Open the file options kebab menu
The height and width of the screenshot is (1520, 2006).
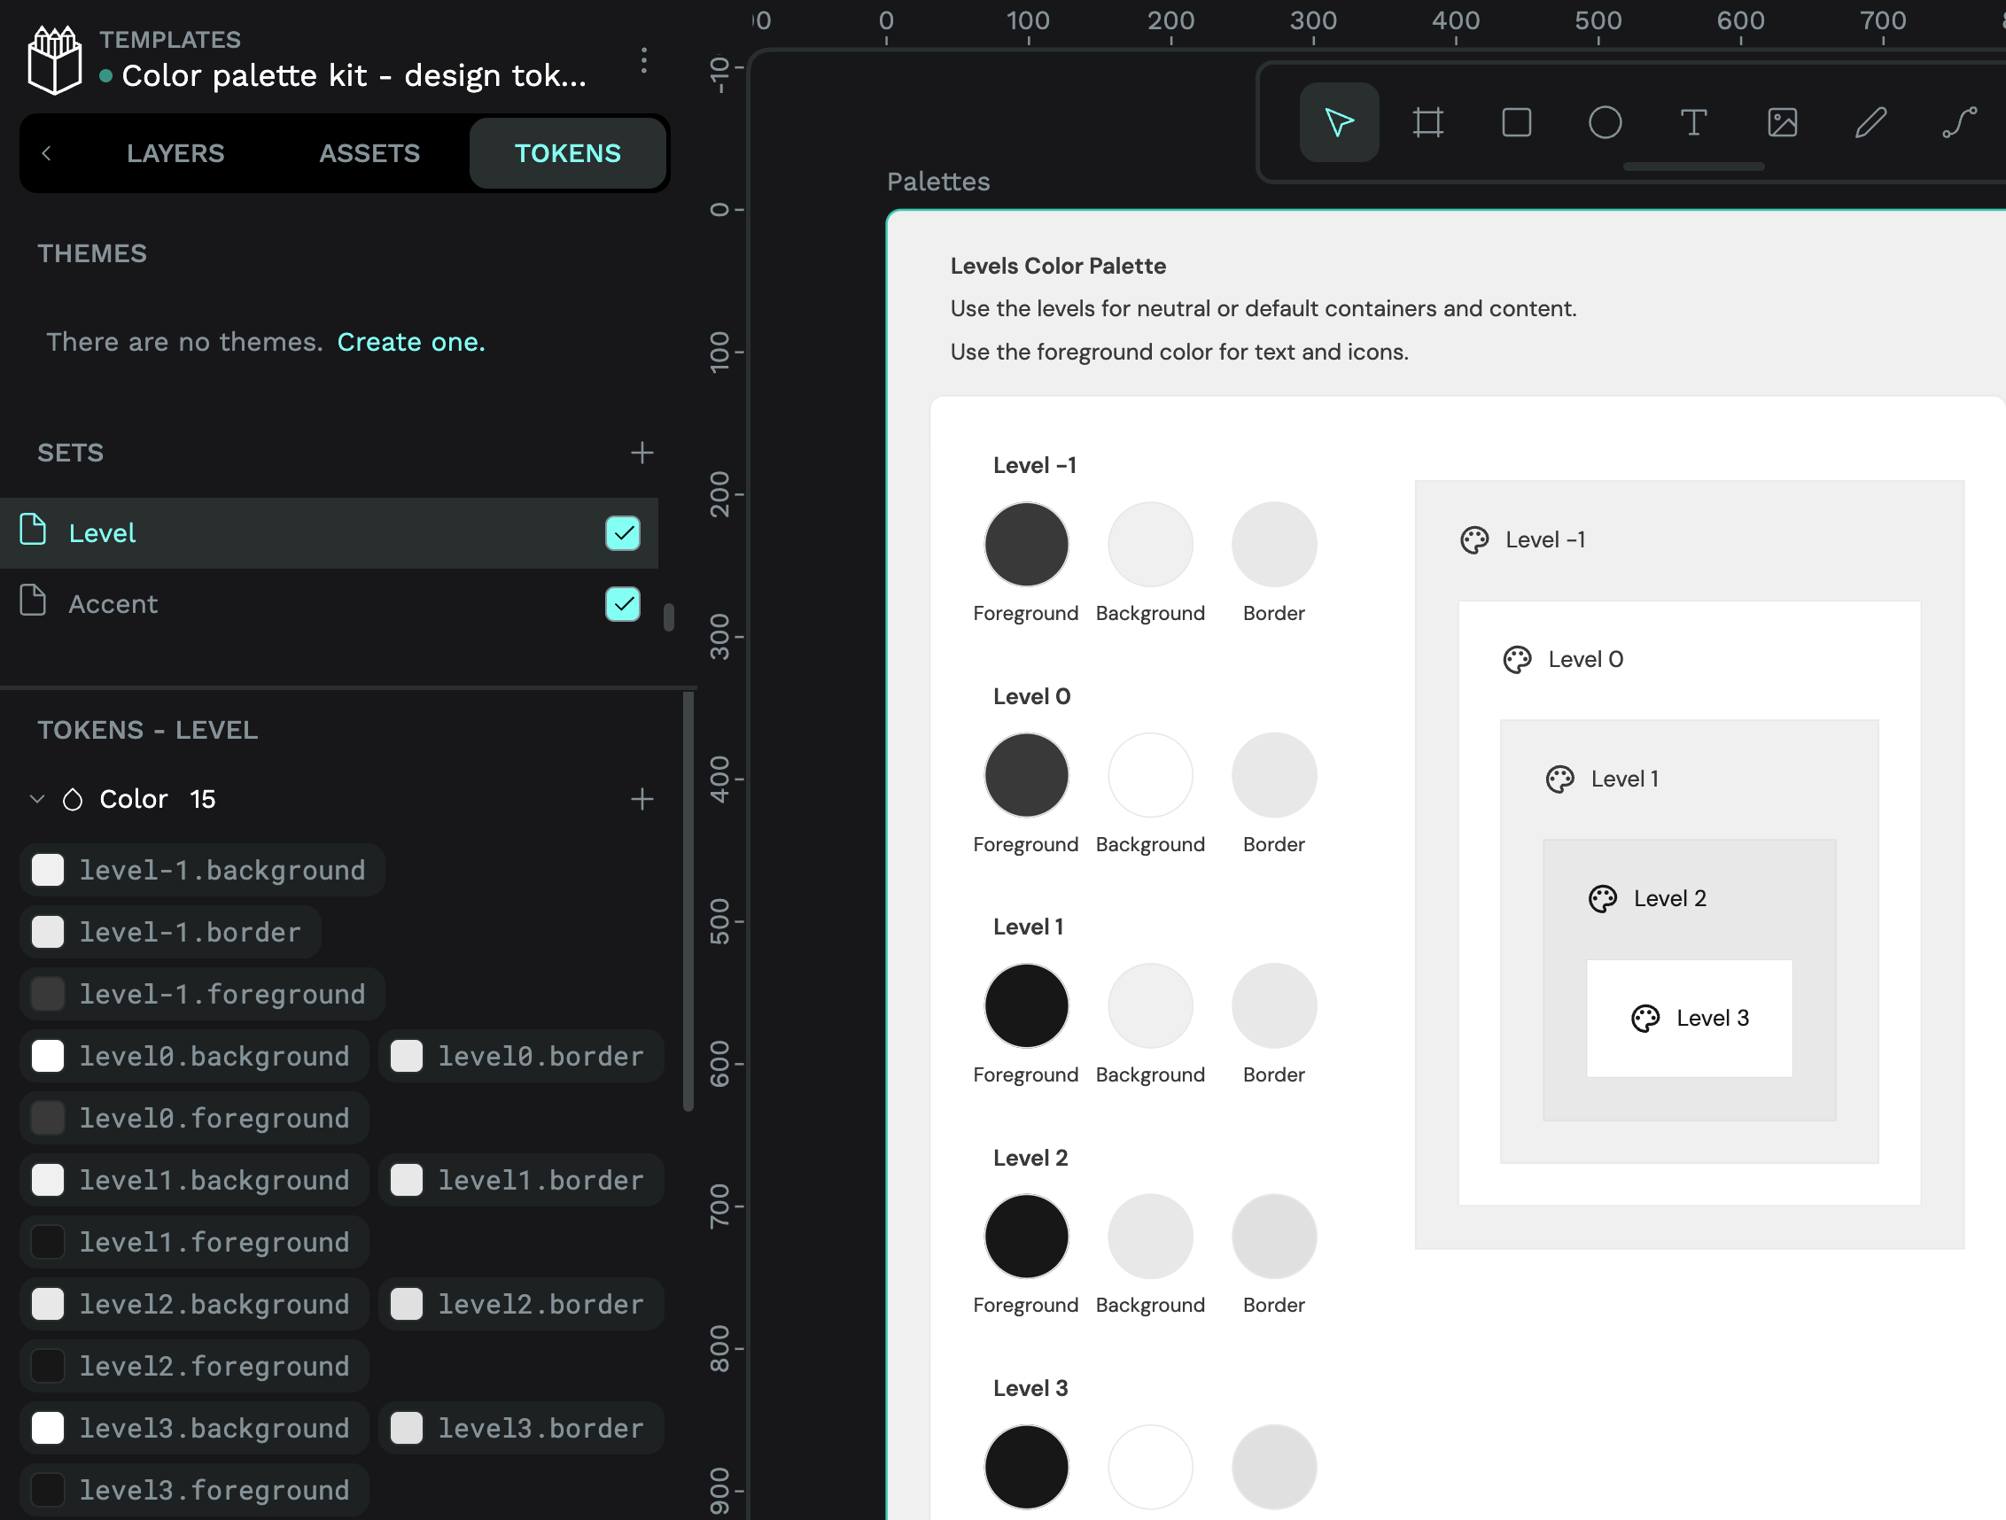tap(644, 61)
